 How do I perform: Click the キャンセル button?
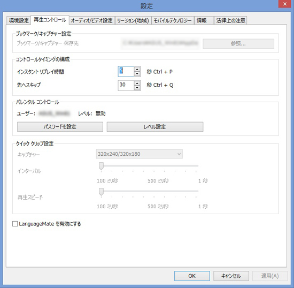231,276
